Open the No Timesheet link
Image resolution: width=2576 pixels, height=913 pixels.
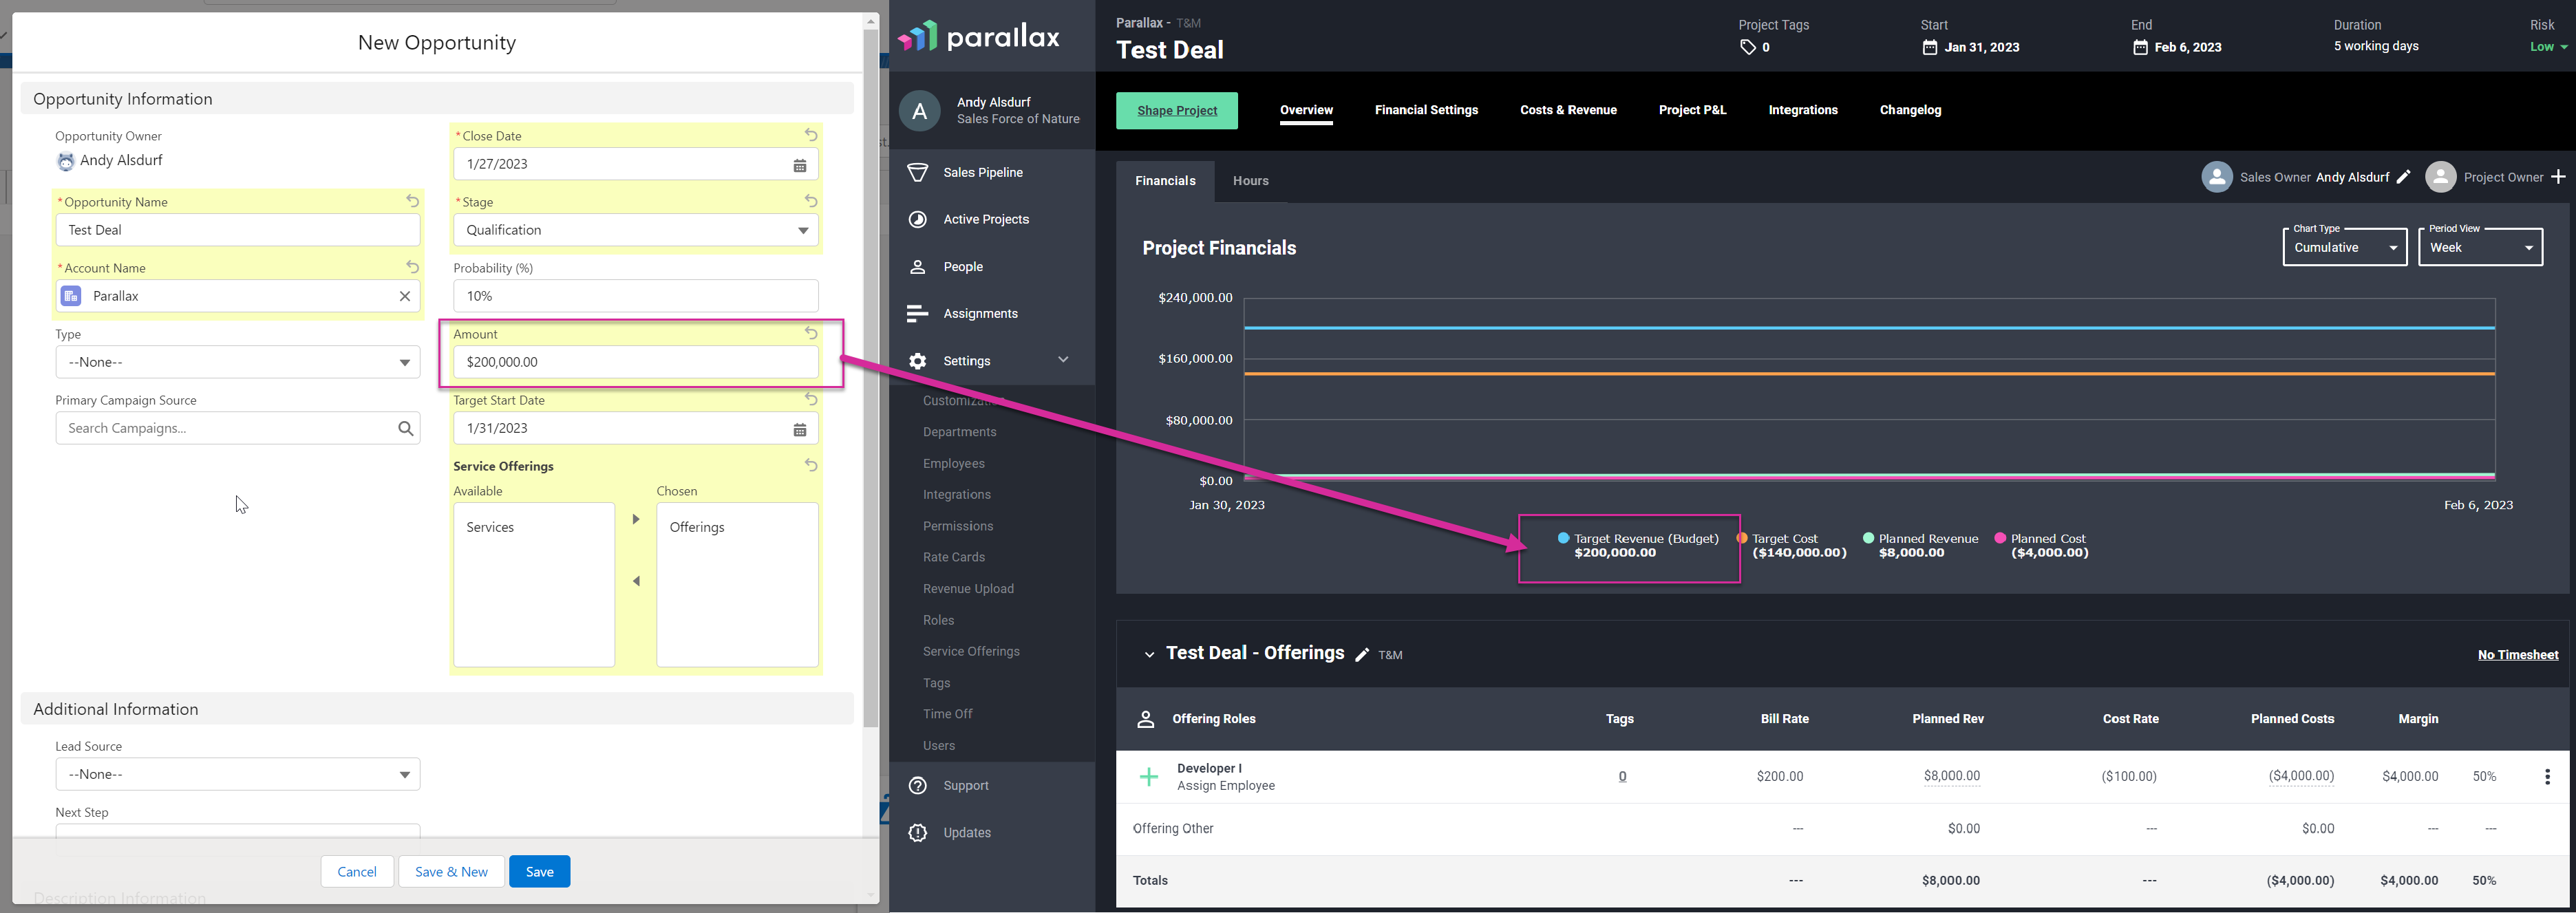[x=2517, y=655]
